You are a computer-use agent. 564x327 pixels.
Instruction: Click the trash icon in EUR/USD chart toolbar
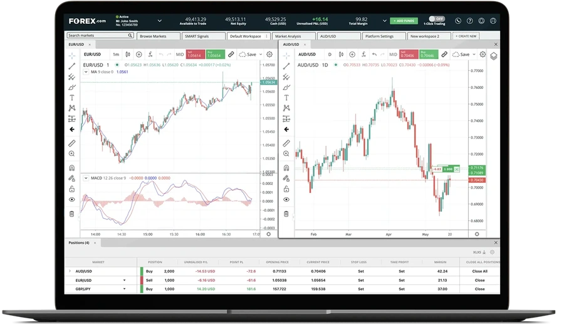(71, 214)
